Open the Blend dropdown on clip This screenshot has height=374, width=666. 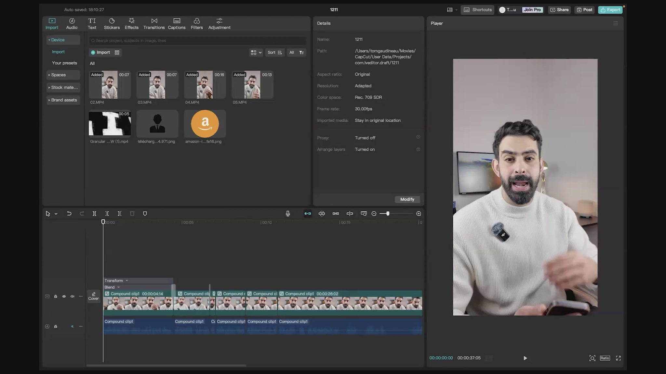click(118, 287)
